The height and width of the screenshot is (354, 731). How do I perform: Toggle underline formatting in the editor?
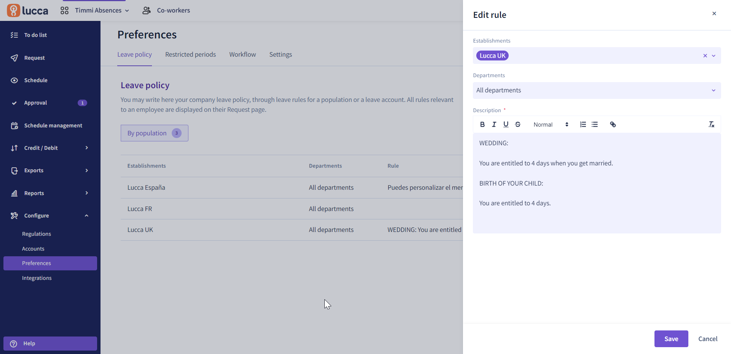pyautogui.click(x=506, y=124)
